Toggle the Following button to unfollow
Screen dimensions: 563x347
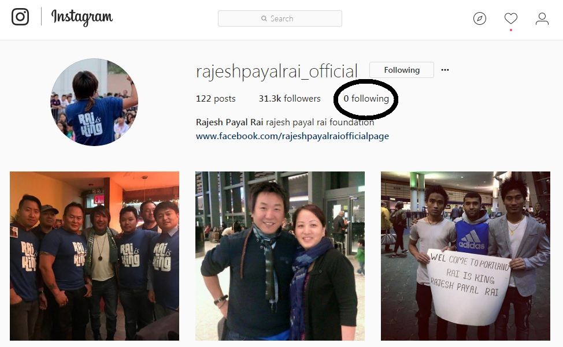(401, 70)
